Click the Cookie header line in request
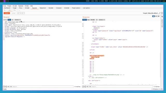Image resolution: width=166 pixels, height=93 pixels. (x=27, y=35)
